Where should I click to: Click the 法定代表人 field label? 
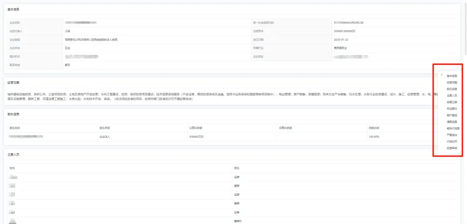(x=16, y=31)
